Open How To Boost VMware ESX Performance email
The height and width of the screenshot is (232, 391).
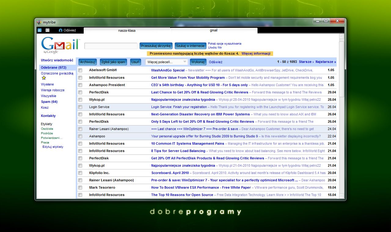pyautogui.click(x=201, y=187)
